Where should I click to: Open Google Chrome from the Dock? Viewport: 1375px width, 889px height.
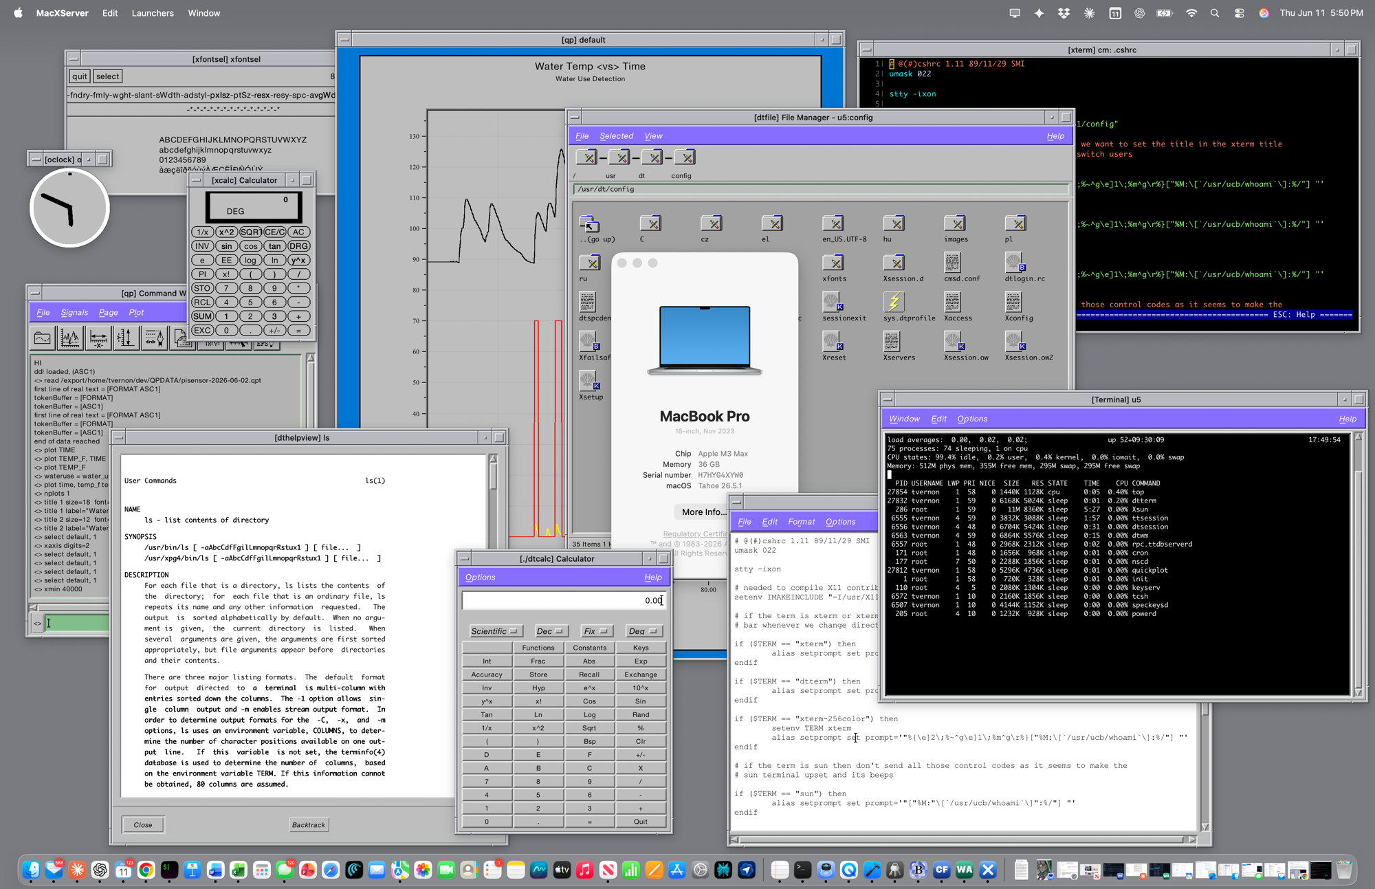click(x=146, y=870)
